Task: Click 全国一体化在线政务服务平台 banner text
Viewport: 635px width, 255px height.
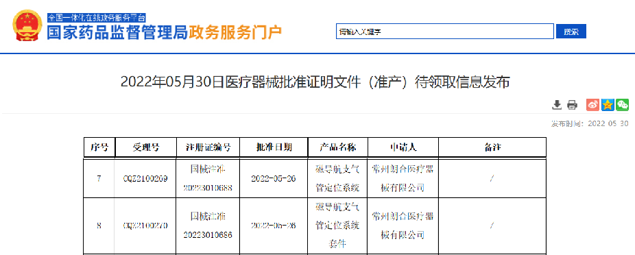Action: click(97, 17)
